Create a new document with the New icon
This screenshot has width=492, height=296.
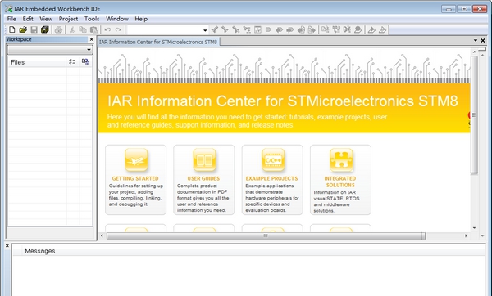(12, 29)
